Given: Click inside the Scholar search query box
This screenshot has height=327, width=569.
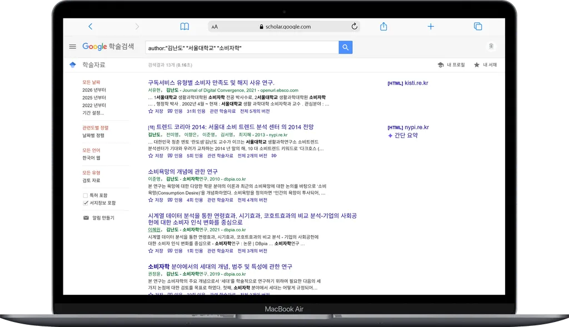Looking at the screenshot, I should (242, 48).
